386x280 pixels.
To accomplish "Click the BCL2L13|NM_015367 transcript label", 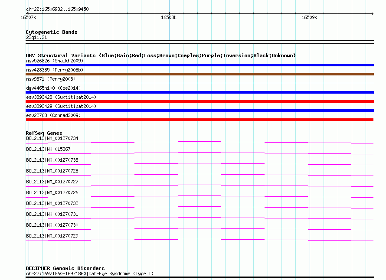I will point(48,150).
